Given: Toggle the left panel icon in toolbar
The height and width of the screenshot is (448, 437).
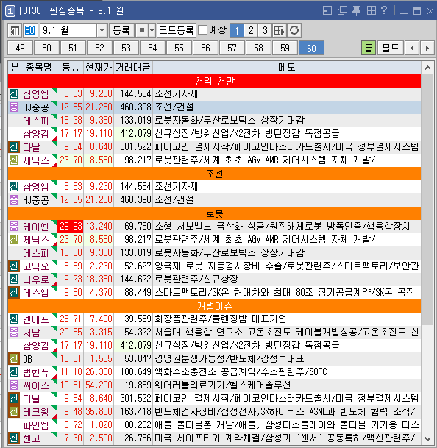Looking at the screenshot, I should [x=14, y=30].
